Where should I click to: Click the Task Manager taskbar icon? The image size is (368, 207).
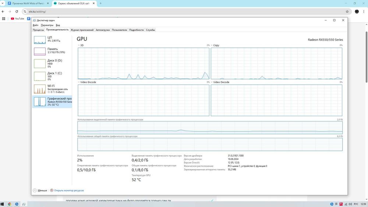[x=24, y=204]
